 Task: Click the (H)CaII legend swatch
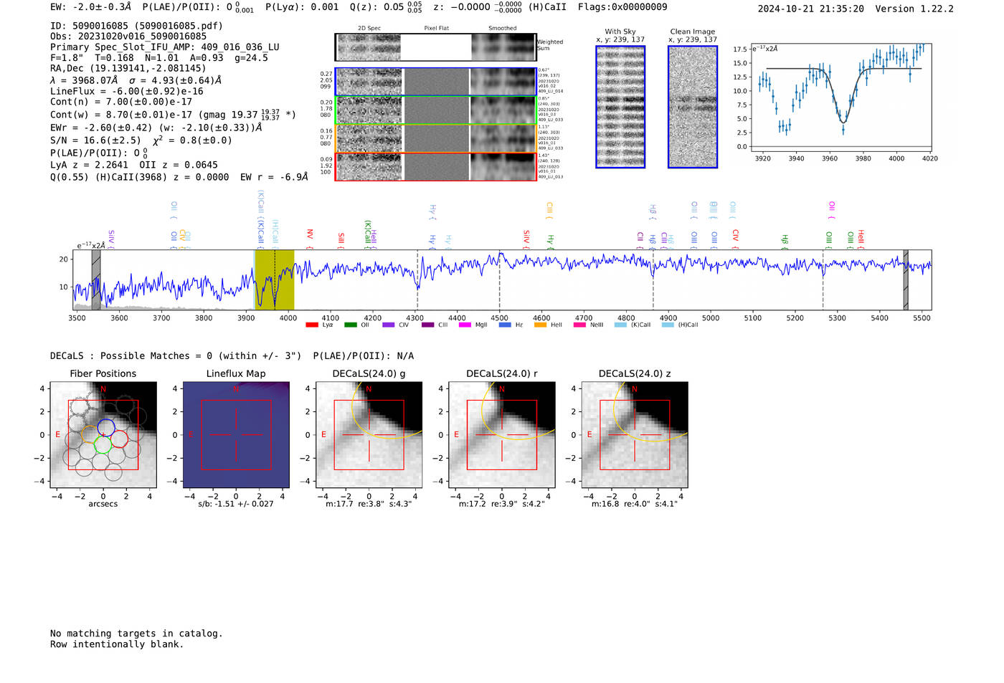(x=668, y=325)
